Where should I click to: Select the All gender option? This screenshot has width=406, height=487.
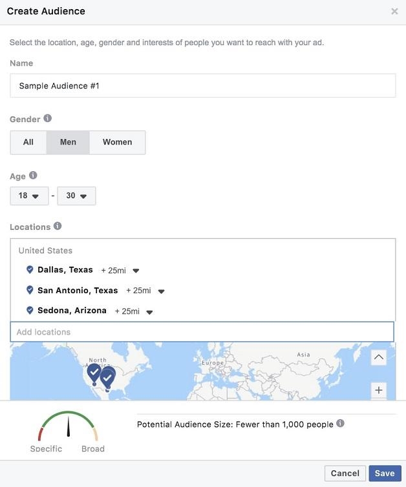pyautogui.click(x=28, y=142)
